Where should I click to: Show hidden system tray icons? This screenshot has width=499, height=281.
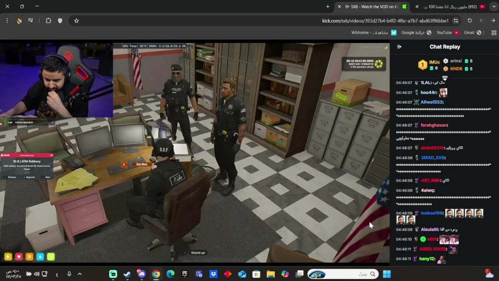click(80, 274)
